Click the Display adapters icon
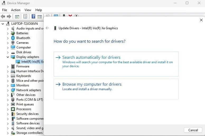This screenshot has height=136, width=205. point(13,57)
